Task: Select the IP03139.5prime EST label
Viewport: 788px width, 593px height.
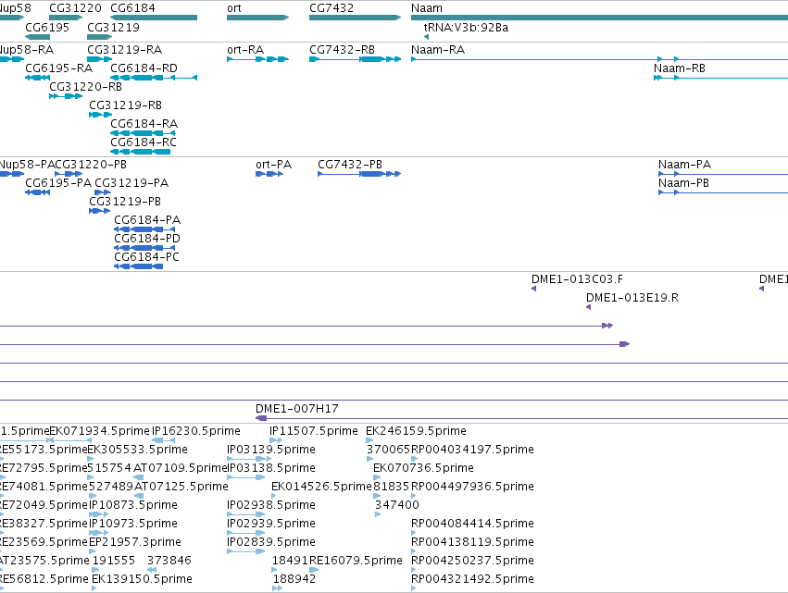Action: click(x=271, y=450)
